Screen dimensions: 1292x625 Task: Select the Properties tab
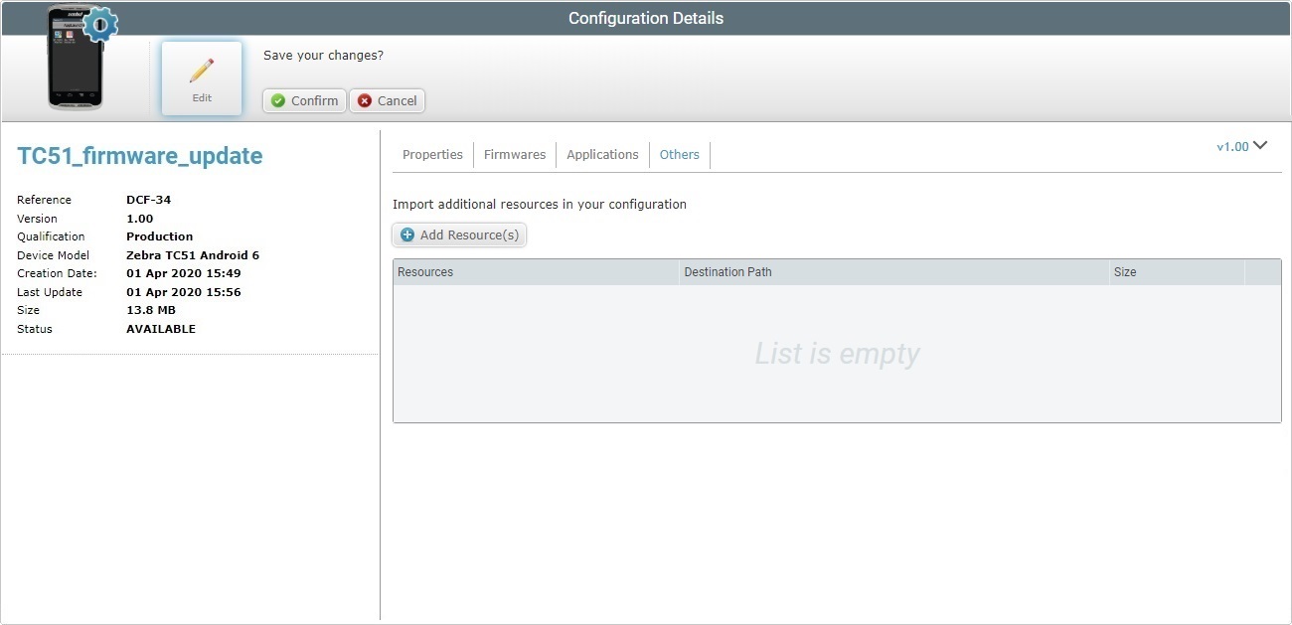(x=432, y=154)
